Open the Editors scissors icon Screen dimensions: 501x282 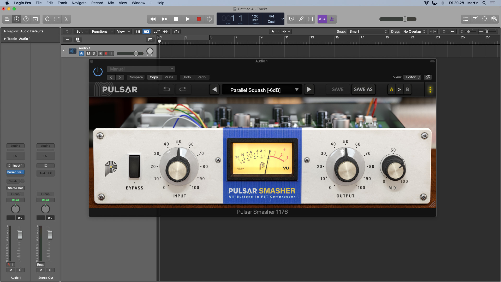tap(66, 19)
